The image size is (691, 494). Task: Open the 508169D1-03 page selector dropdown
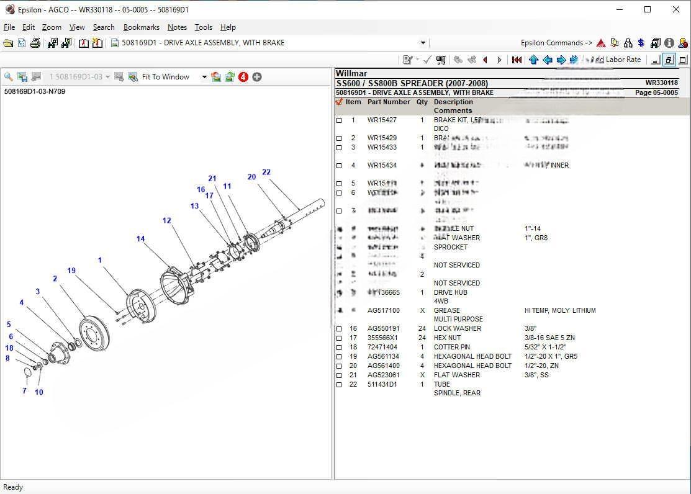107,76
